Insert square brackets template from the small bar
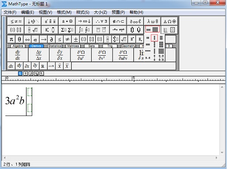 (92, 39)
